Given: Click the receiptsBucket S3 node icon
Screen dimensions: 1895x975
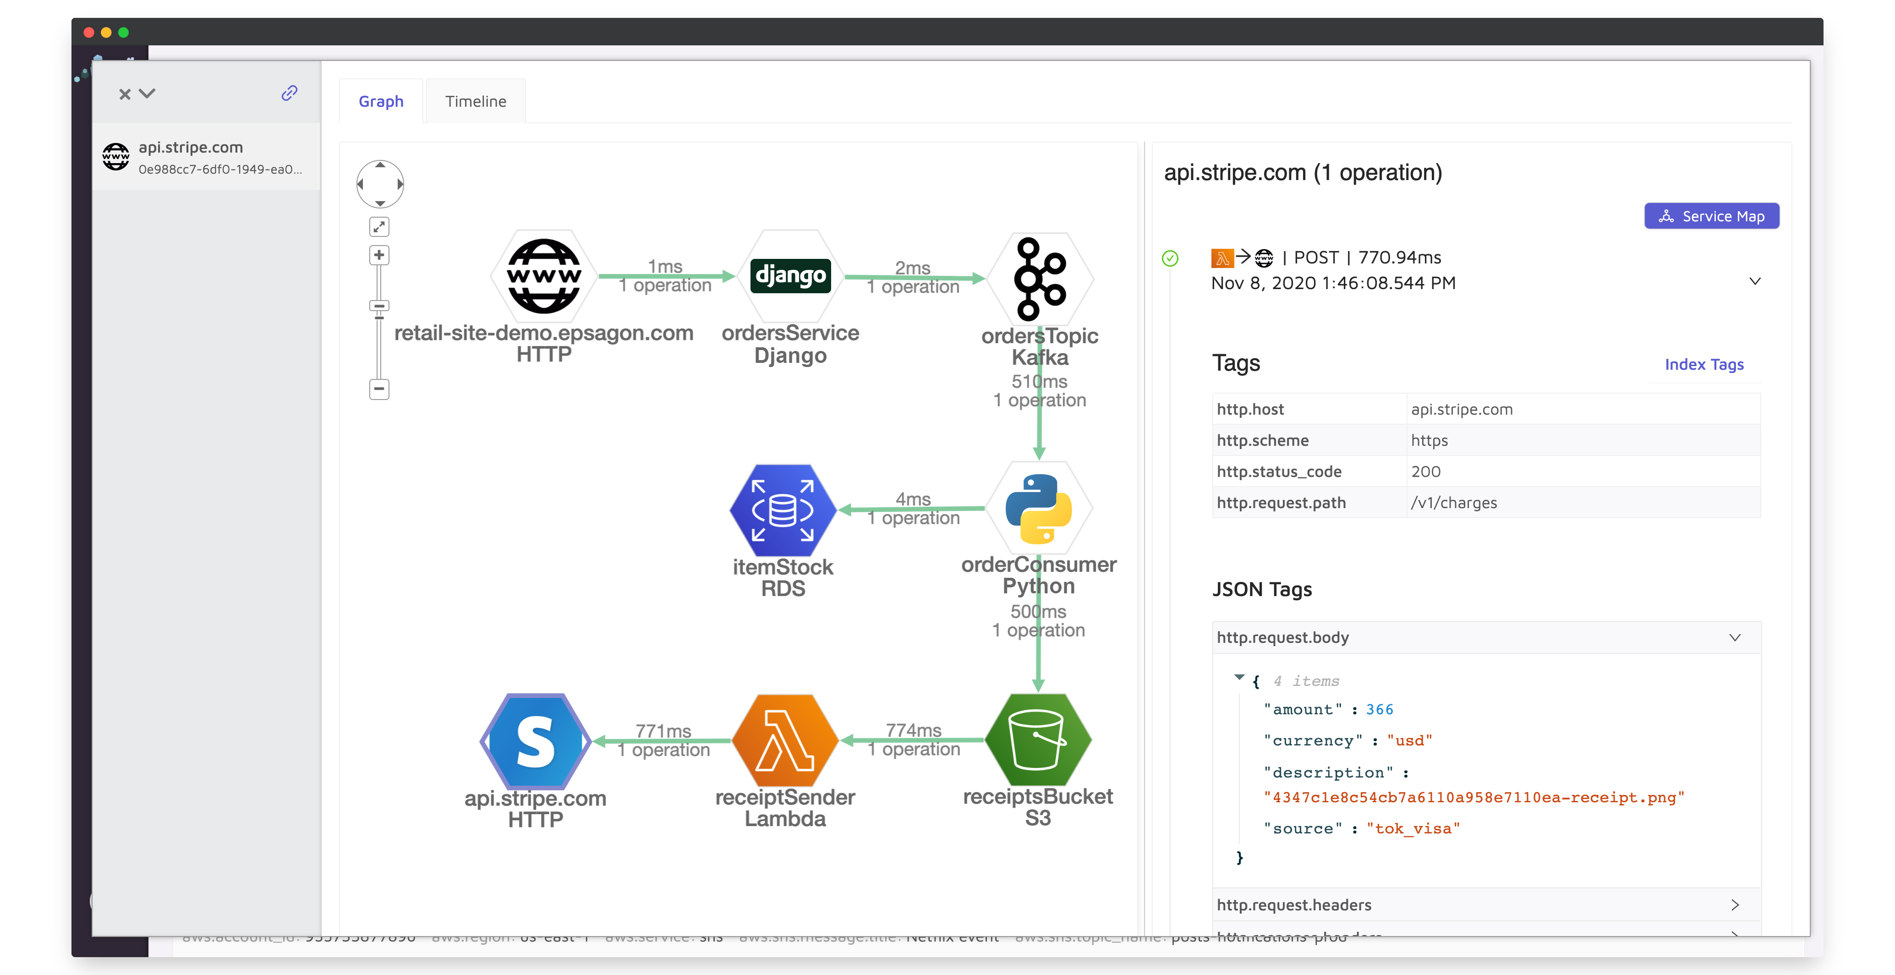Looking at the screenshot, I should [x=1037, y=739].
